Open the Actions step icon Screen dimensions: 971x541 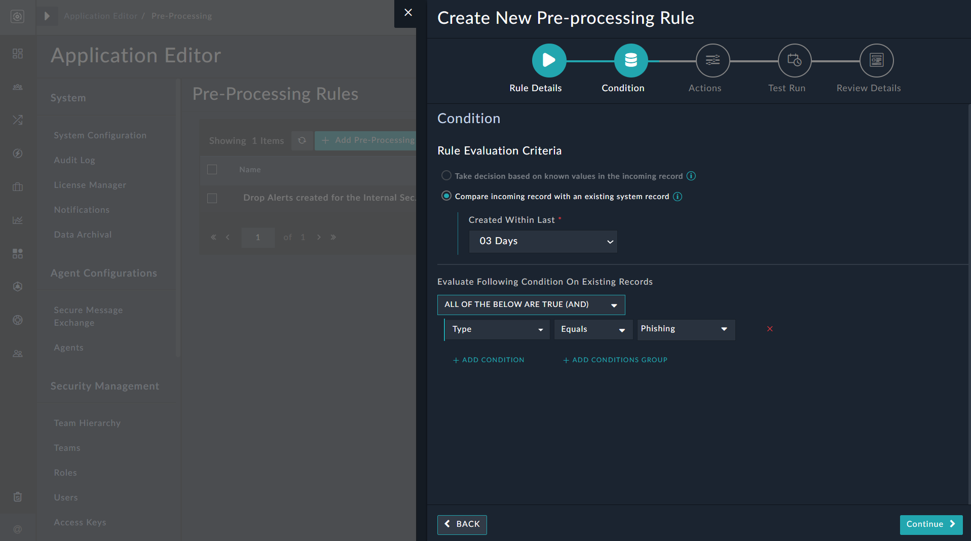click(712, 60)
